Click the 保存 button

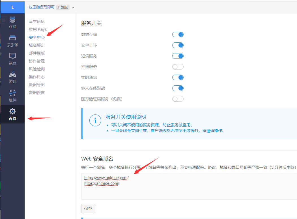pyautogui.click(x=88, y=208)
